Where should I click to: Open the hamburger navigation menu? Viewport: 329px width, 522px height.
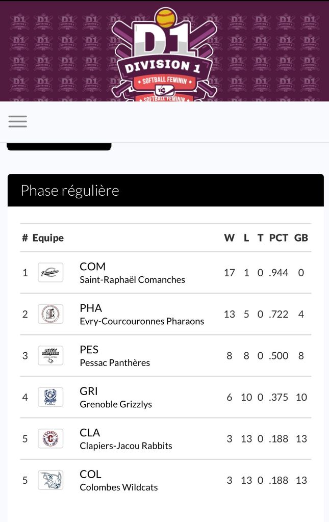18,121
